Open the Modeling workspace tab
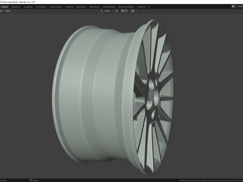Image resolution: width=243 pixels, height=182 pixels. click(x=16, y=7)
